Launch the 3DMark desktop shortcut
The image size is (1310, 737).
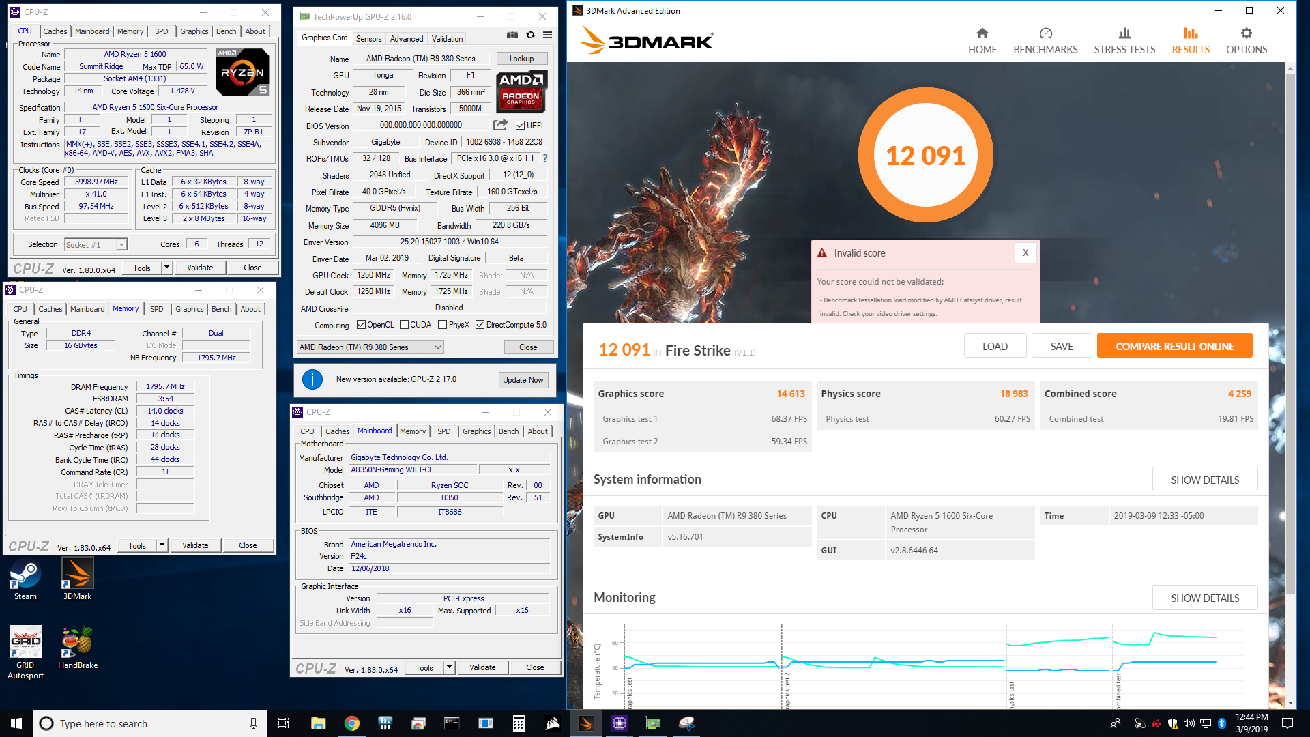click(77, 580)
